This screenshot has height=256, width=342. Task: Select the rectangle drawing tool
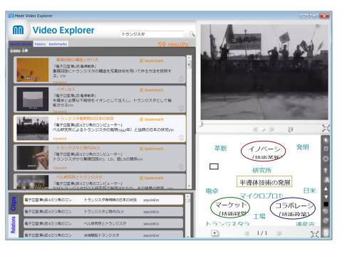[x=326, y=149]
